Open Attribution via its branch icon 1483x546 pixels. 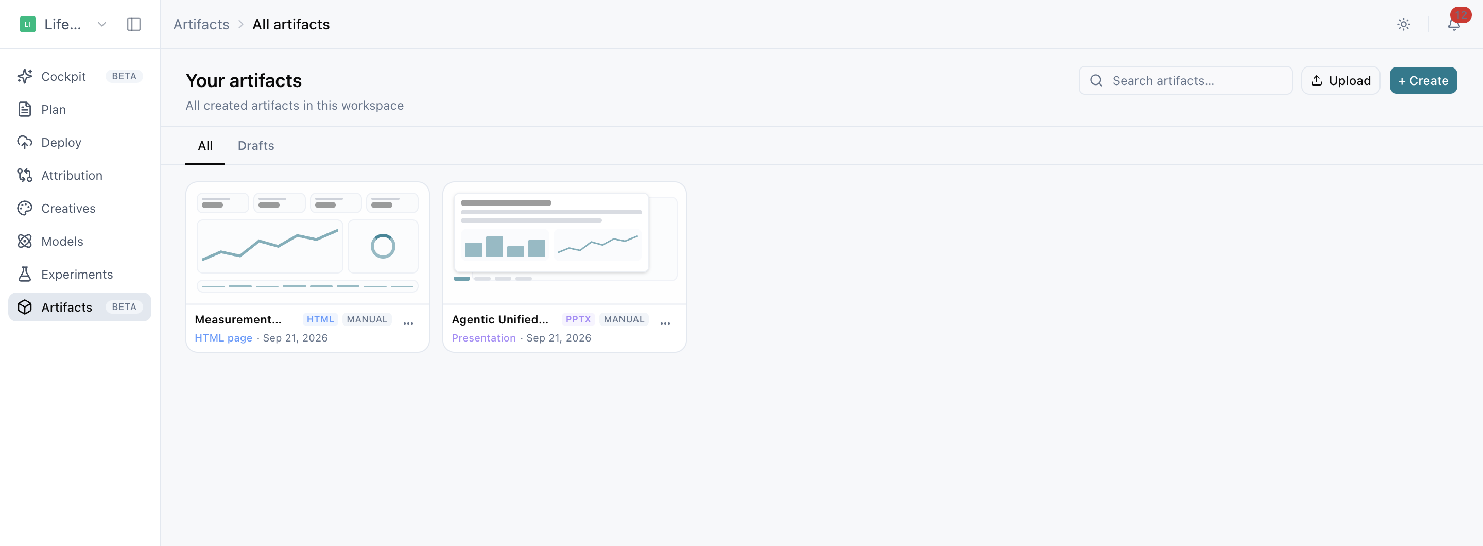pos(25,175)
